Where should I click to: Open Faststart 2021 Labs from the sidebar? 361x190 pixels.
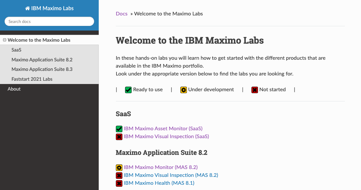click(32, 79)
